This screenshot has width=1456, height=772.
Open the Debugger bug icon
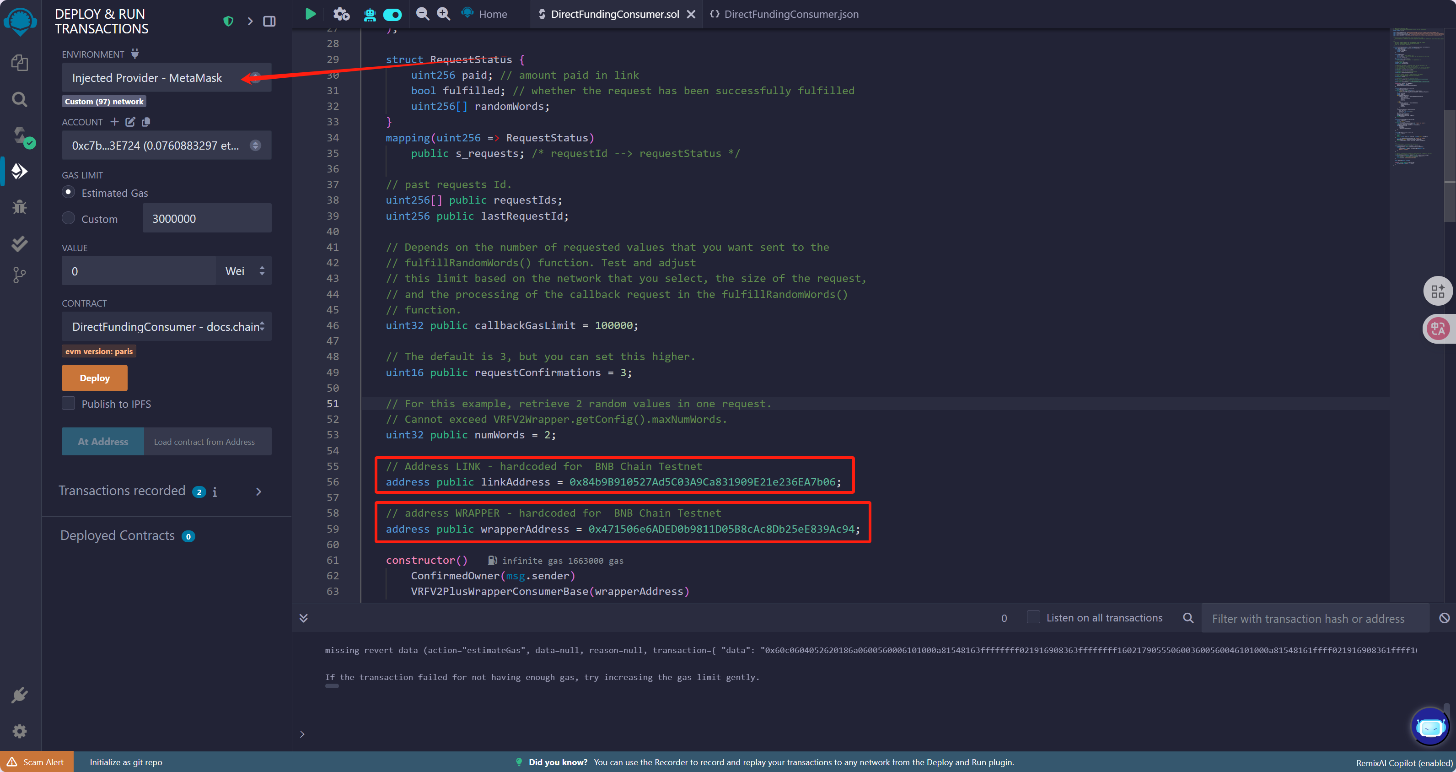point(20,207)
